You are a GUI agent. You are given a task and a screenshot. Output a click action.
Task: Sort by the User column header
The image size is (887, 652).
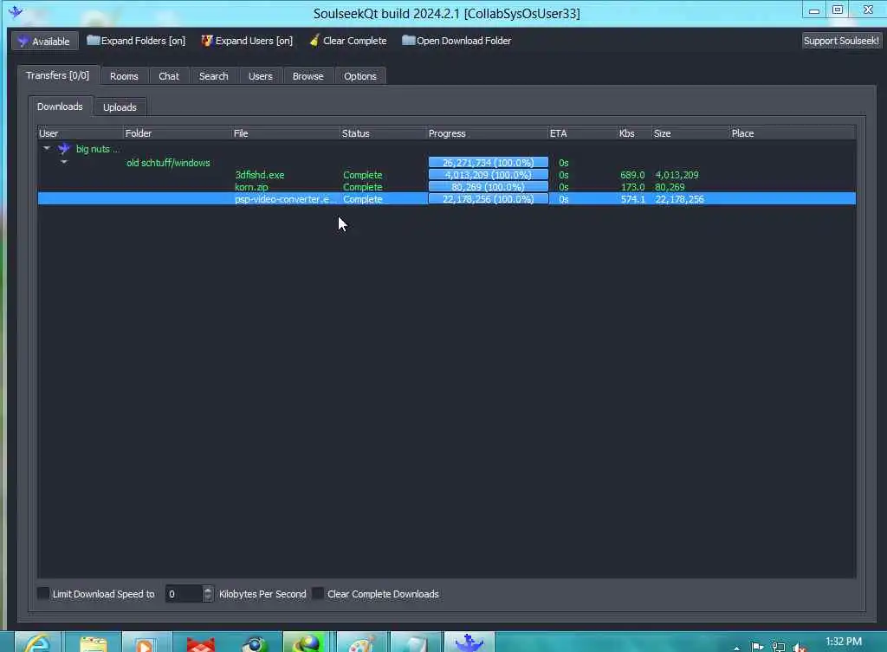80,133
